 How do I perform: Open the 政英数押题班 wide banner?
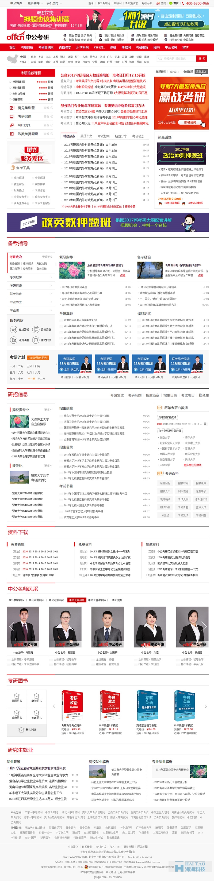click(x=108, y=222)
